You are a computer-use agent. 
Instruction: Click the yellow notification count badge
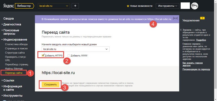[202, 18]
